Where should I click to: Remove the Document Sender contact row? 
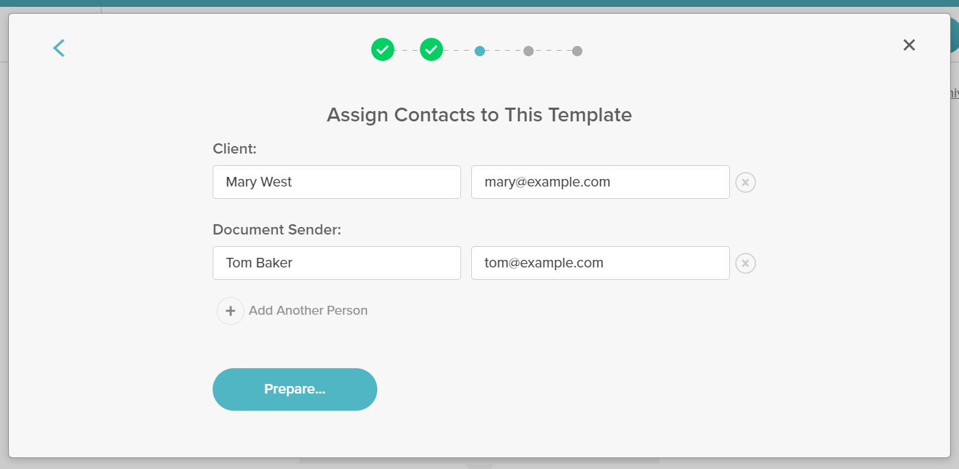[x=746, y=263]
